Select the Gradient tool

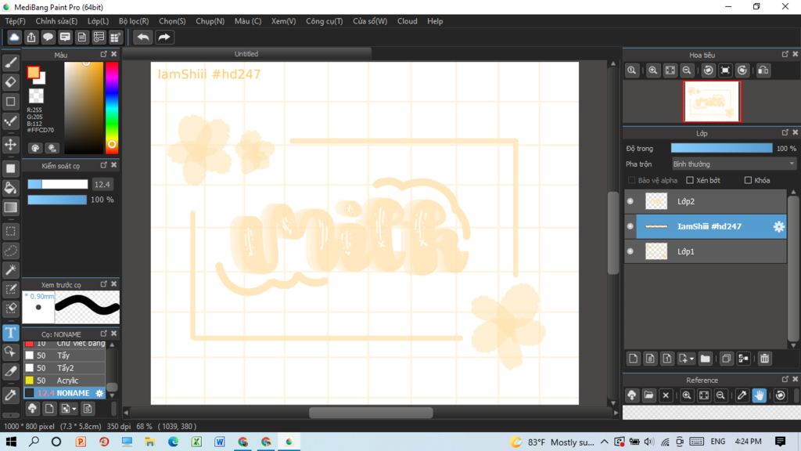(10, 207)
